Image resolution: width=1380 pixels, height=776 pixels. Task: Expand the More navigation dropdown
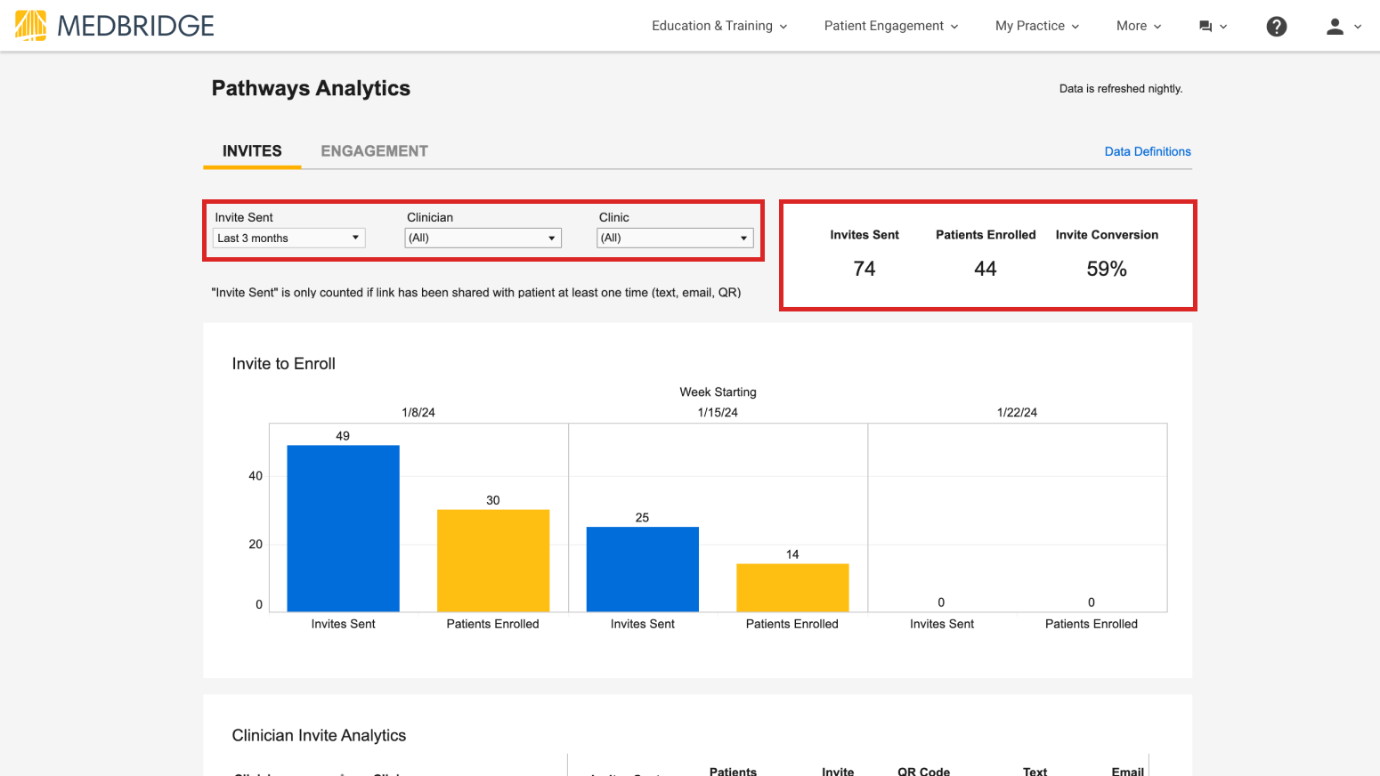tap(1138, 26)
